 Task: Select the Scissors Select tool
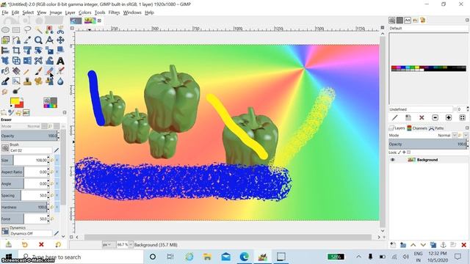pyautogui.click(x=60, y=30)
